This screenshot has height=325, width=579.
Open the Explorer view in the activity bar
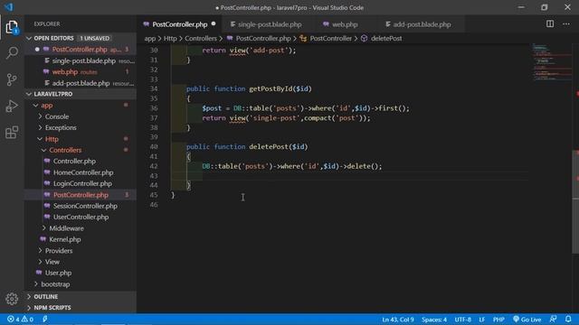point(12,27)
